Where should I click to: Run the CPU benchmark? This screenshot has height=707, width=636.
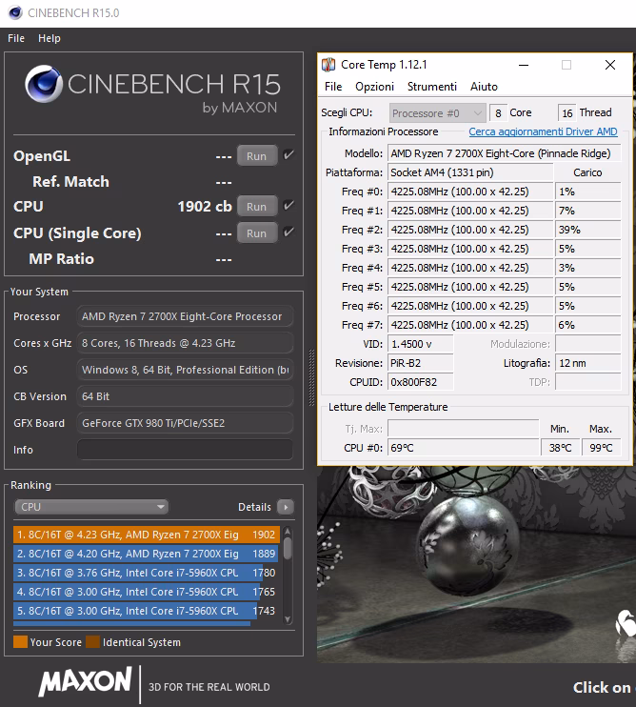[257, 207]
